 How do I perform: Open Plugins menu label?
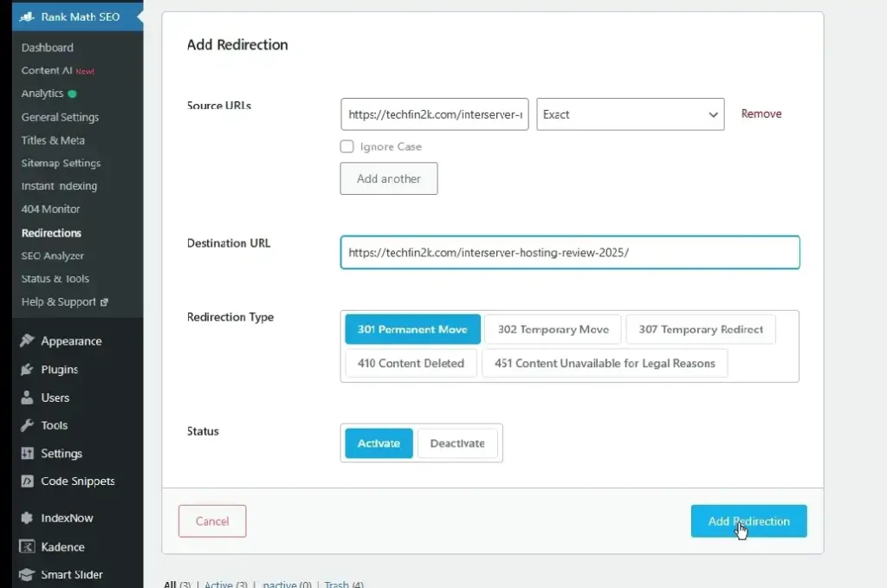coord(60,369)
